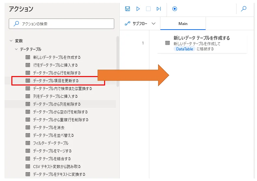This screenshot has height=181, width=257.
Task: Click the Save flow icon
Action: [x=128, y=9]
